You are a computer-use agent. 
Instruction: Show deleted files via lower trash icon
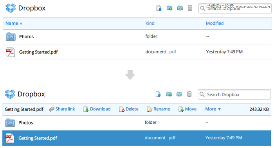click(189, 94)
